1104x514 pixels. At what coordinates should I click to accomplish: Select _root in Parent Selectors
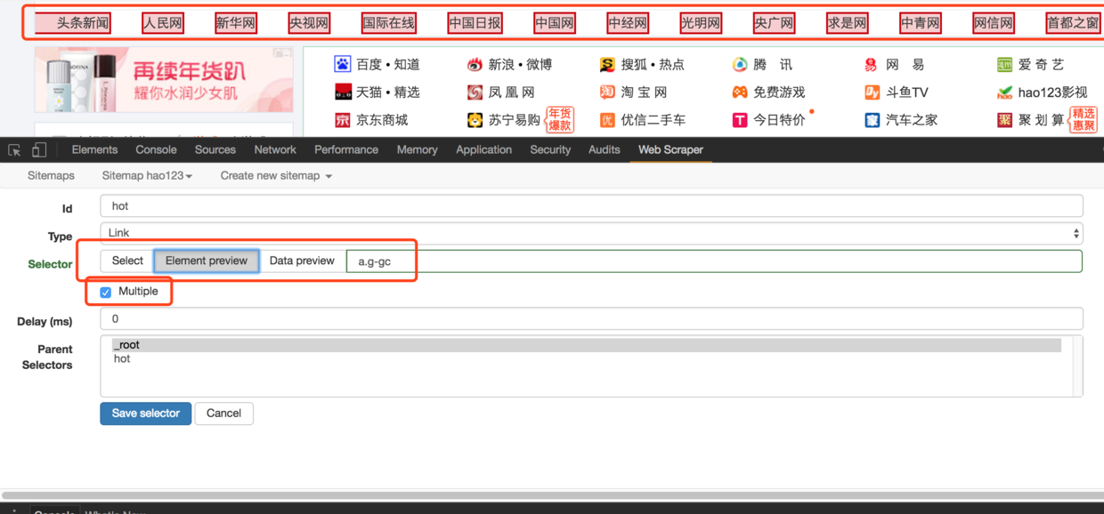pyautogui.click(x=586, y=345)
